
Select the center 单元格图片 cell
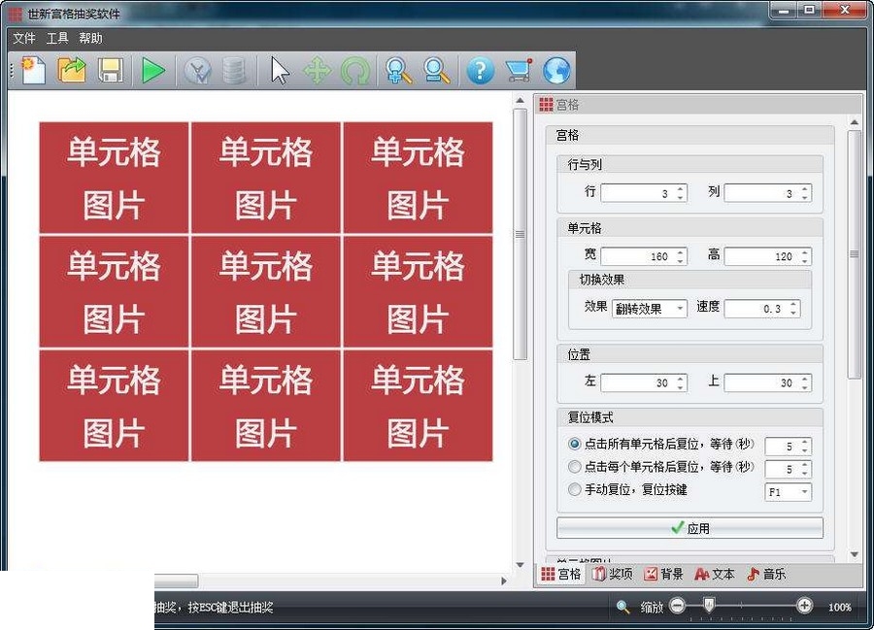click(265, 291)
